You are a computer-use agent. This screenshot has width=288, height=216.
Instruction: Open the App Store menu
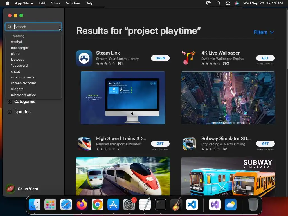[24, 3]
